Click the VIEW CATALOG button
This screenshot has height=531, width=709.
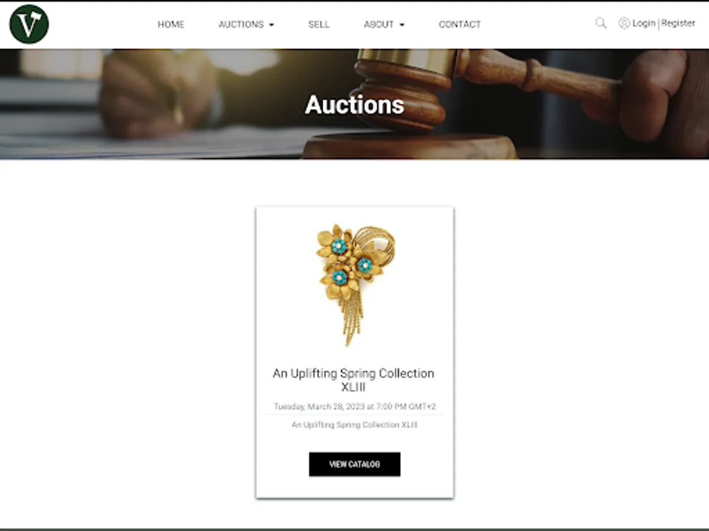tap(354, 464)
